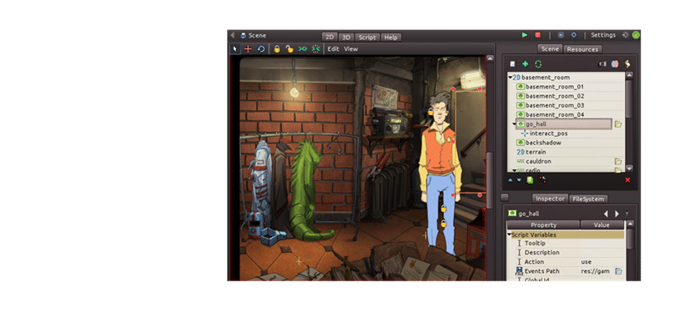Click the green ungroup-children toolbar icon
Screen dimensions: 680x318
pyautogui.click(x=315, y=49)
